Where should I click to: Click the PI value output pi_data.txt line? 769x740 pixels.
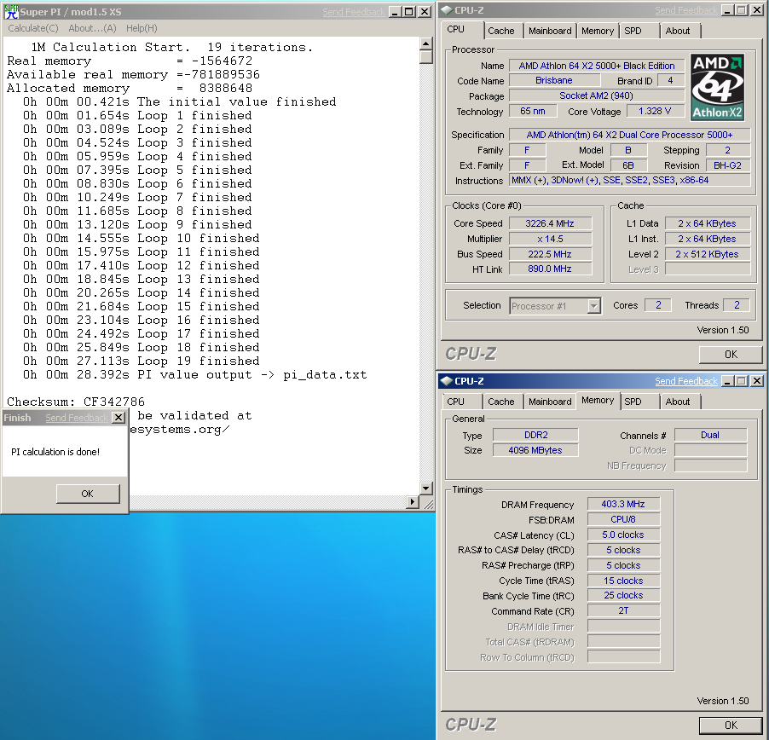click(x=194, y=374)
